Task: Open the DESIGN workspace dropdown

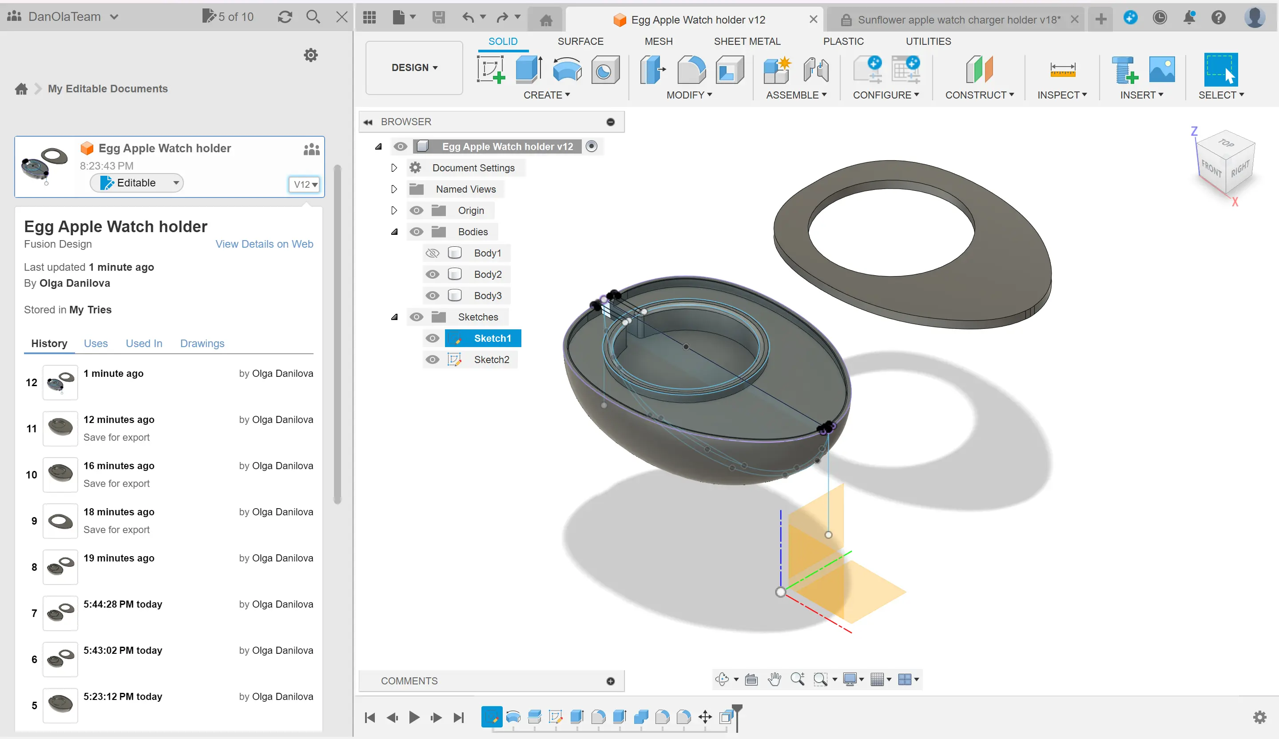Action: click(x=414, y=67)
